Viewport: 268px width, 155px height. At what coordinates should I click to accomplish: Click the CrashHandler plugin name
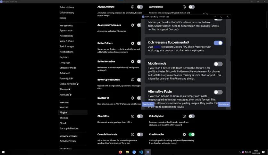click(156, 135)
